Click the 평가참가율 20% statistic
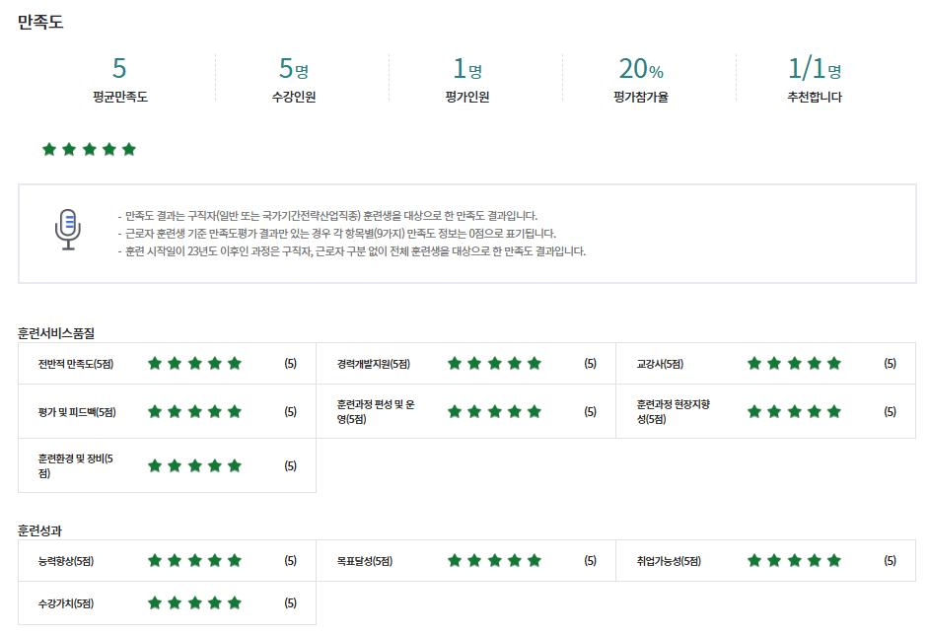 coord(641,69)
